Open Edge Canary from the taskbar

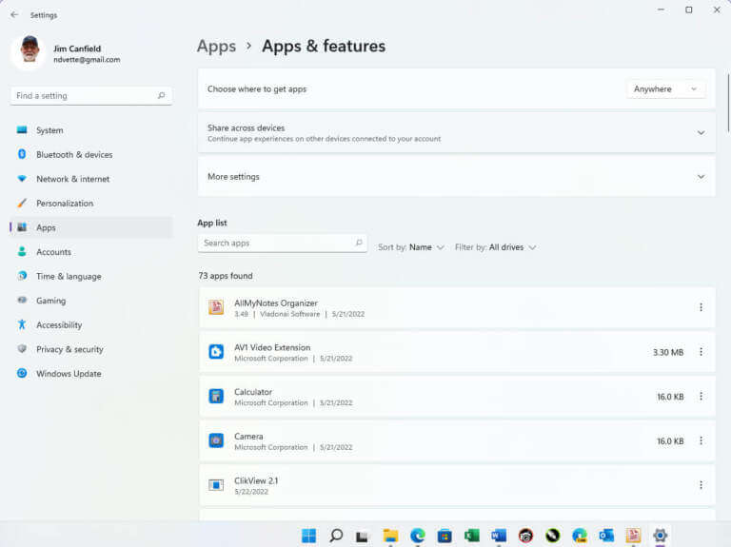coord(580,536)
